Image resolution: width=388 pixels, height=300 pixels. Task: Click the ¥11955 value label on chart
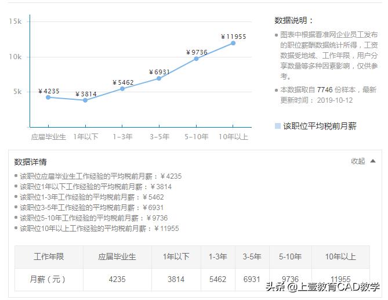tap(234, 37)
